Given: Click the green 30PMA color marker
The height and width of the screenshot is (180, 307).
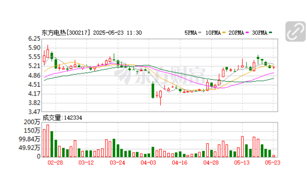Looking at the screenshot, I should 270,33.
